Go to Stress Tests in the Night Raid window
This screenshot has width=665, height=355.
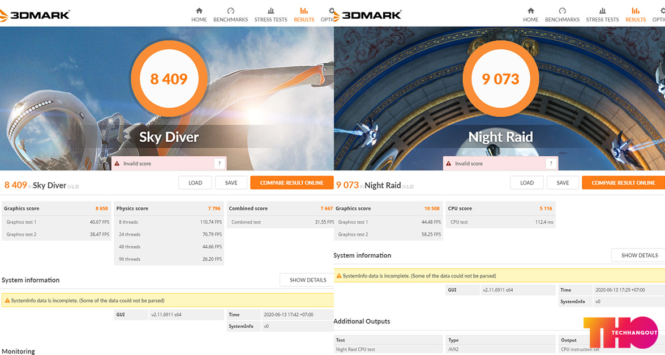(x=602, y=15)
